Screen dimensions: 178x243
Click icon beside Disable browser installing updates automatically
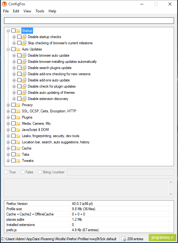click(24, 62)
